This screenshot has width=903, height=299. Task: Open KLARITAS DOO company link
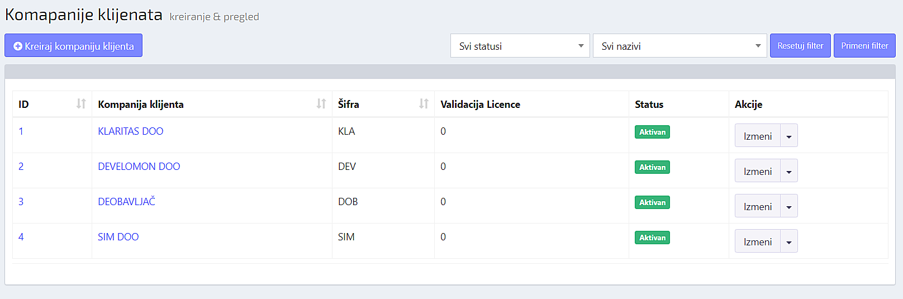pos(131,131)
